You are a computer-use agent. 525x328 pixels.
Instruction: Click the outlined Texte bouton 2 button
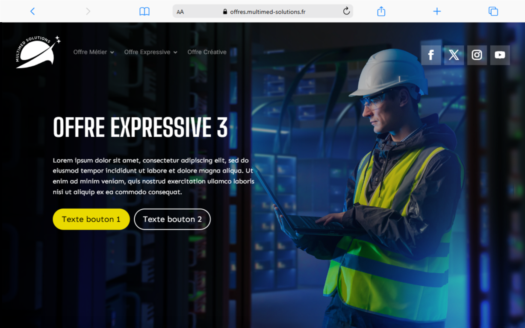click(x=172, y=219)
